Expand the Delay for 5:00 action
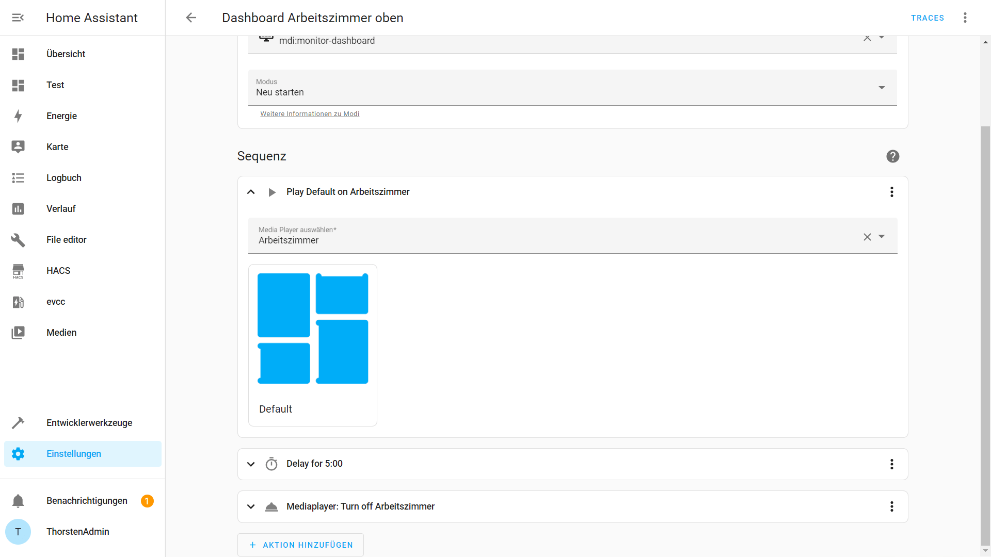This screenshot has height=557, width=991. coord(251,464)
